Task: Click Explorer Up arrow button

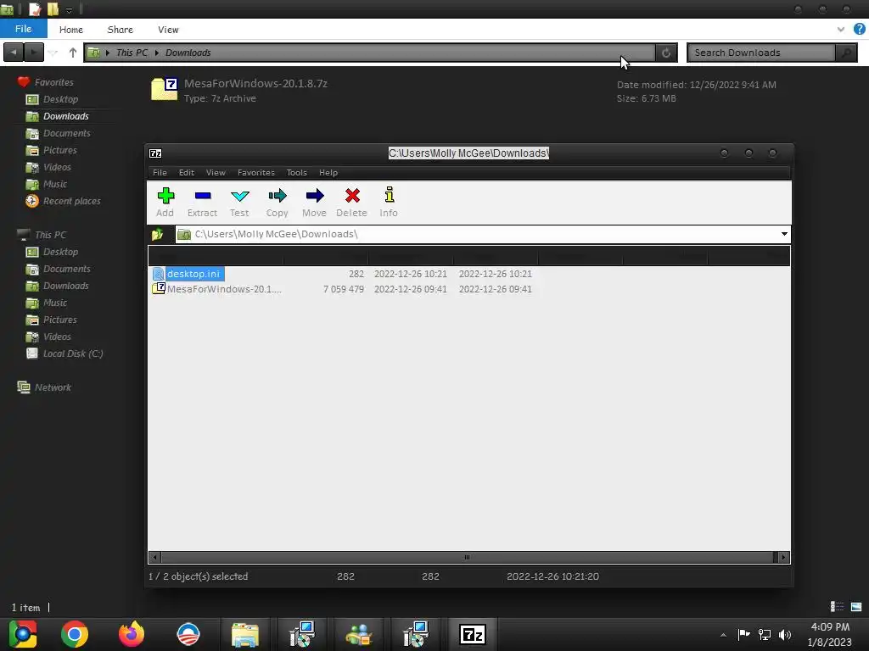Action: [x=73, y=53]
